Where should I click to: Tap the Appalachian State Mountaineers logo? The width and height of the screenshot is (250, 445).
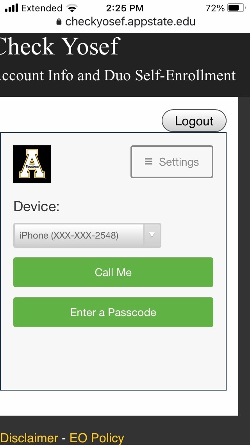32,164
